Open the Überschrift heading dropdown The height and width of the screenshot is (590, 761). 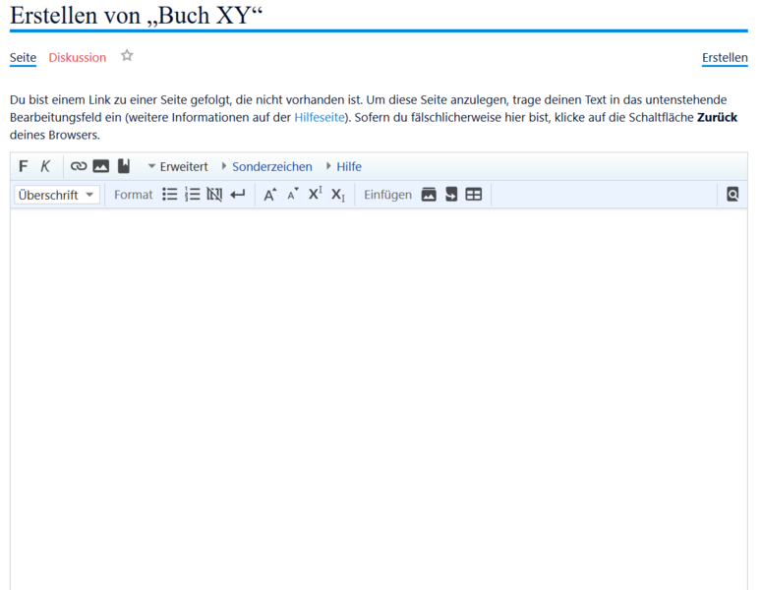57,195
